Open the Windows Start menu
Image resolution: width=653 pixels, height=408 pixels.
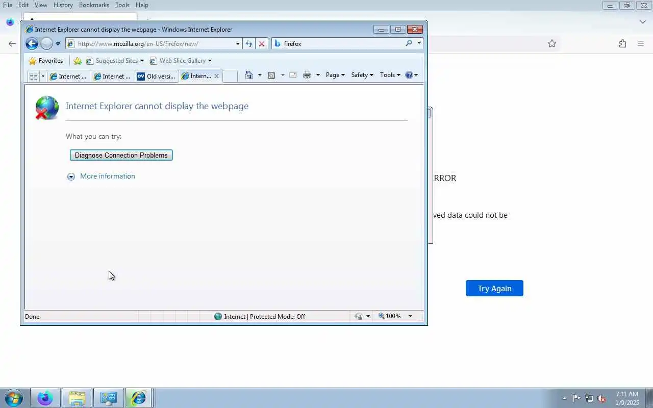pos(13,398)
